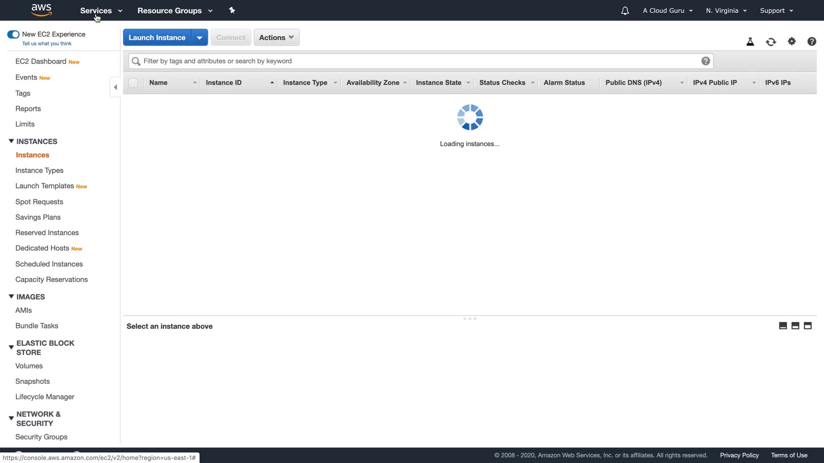The image size is (824, 463).
Task: Open the Actions dropdown menu
Action: (x=276, y=38)
